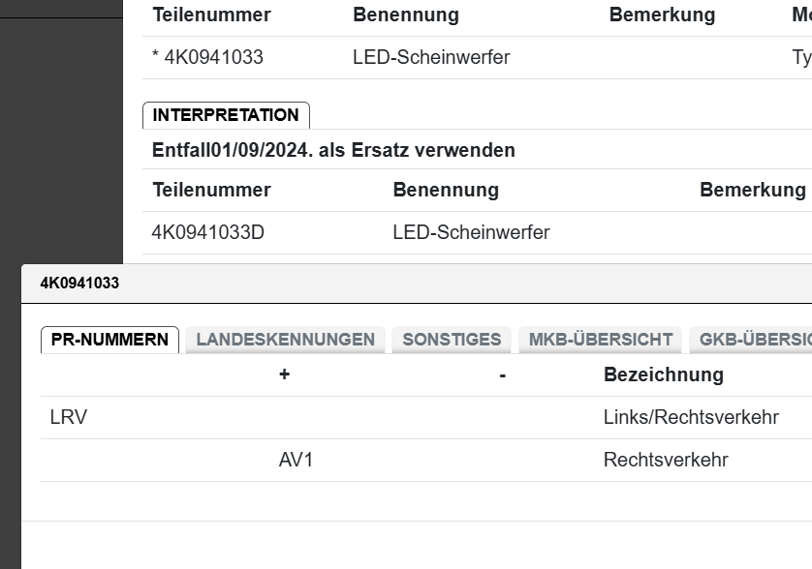Click the Bezeichnung column header
The width and height of the screenshot is (812, 569).
663,374
